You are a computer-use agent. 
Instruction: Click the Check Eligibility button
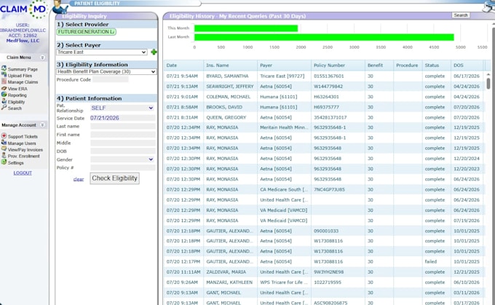pyautogui.click(x=114, y=178)
